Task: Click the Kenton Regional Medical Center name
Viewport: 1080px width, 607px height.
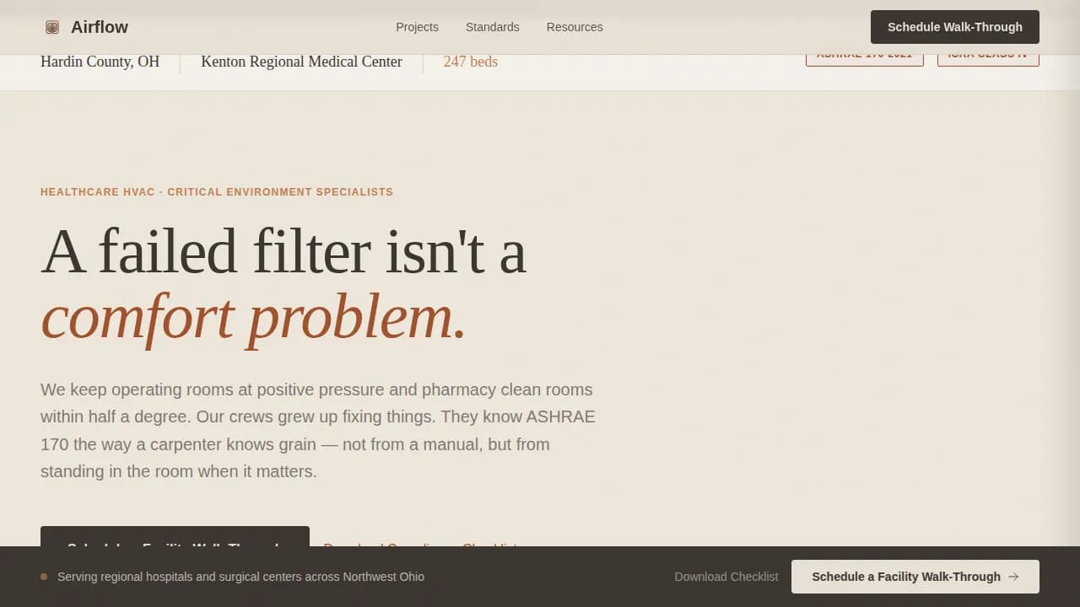Action: [x=301, y=61]
